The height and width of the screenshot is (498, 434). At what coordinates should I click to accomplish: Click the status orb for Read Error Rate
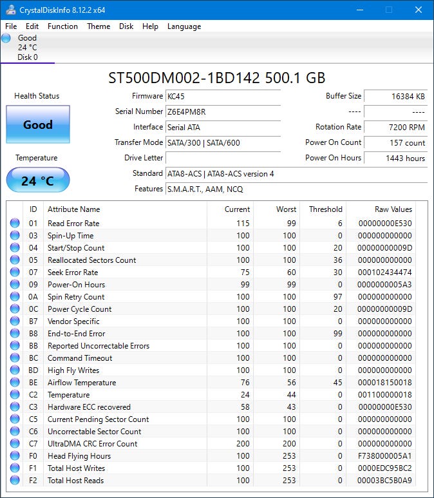click(x=15, y=224)
